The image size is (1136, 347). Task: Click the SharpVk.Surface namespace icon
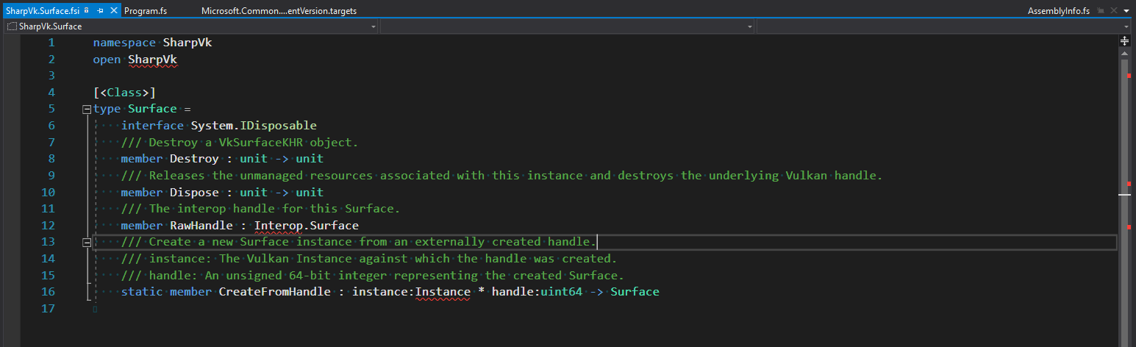point(11,26)
